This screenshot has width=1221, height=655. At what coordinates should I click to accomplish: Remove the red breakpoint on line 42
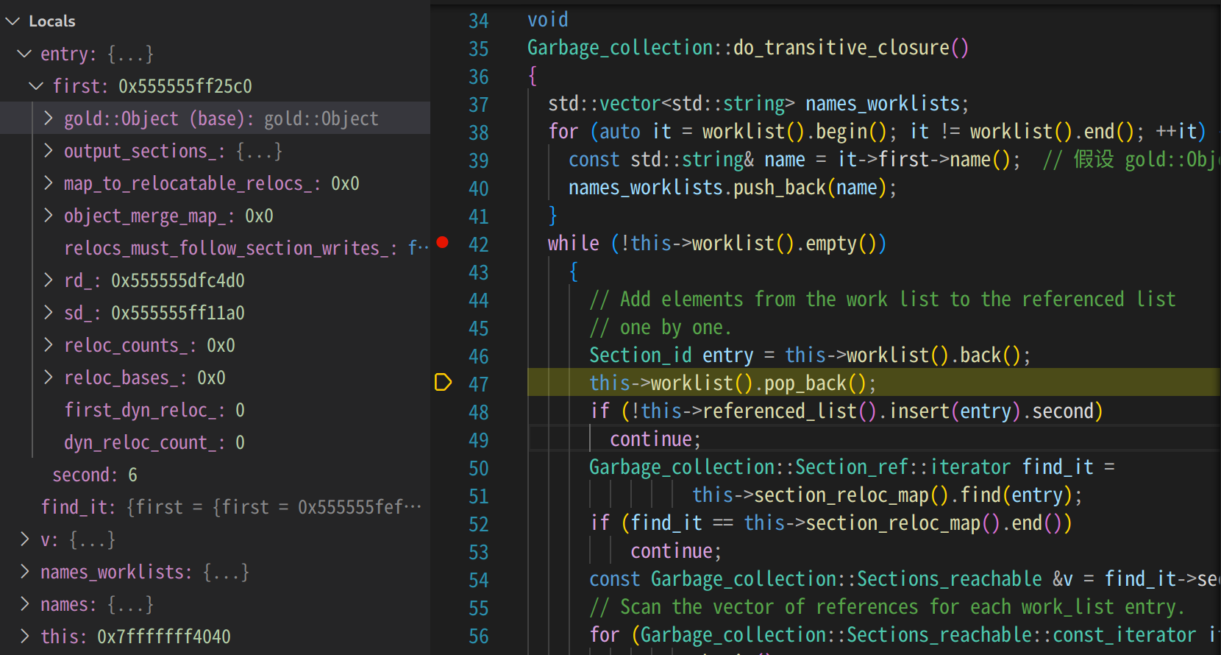point(442,242)
